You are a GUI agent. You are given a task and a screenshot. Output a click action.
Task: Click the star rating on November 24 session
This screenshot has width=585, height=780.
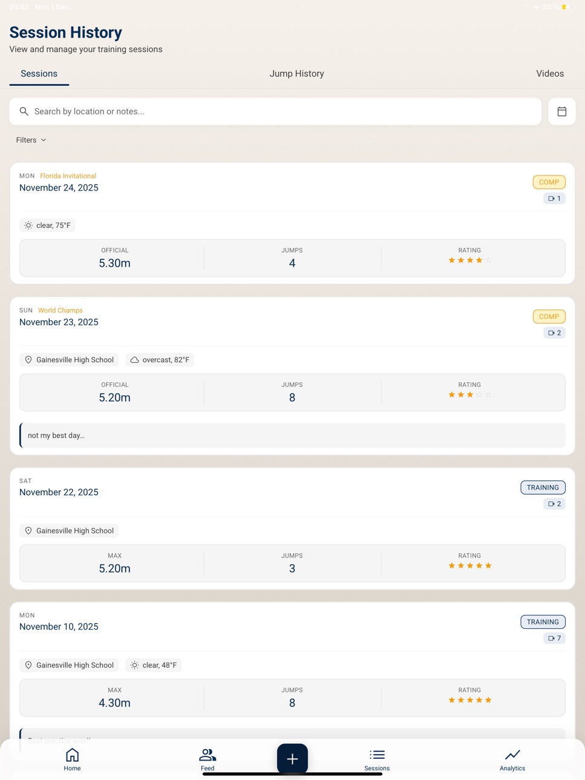tap(469, 261)
